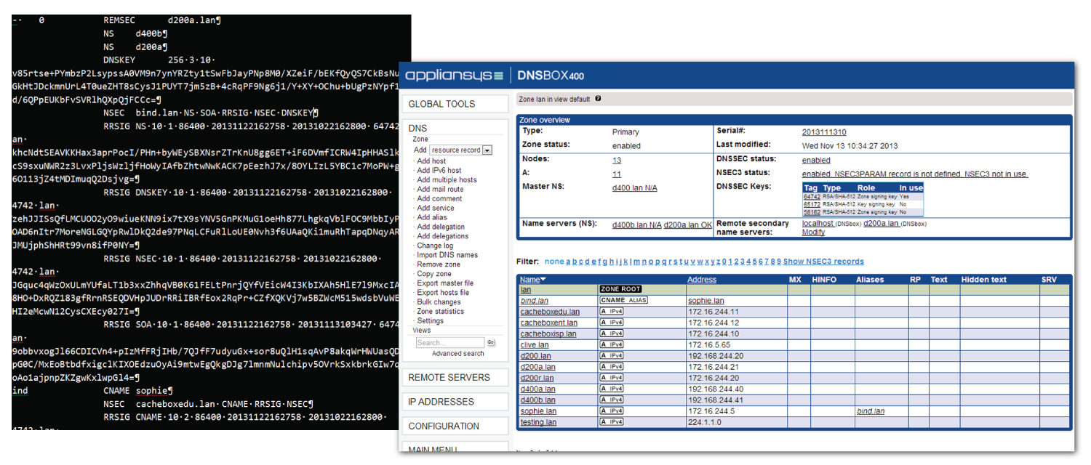Open d200r.lan record link

point(537,378)
